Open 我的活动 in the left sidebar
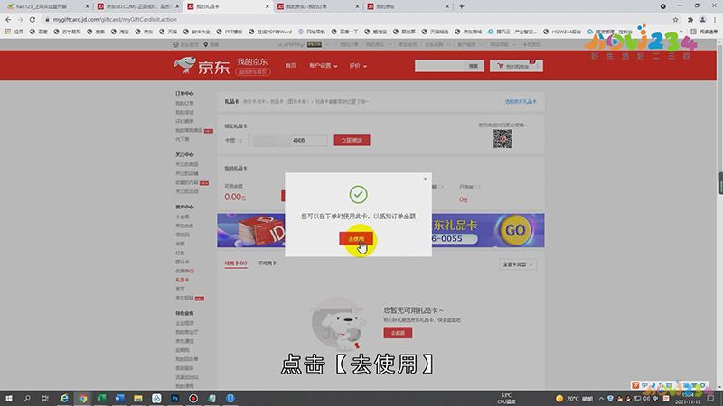 click(x=184, y=112)
